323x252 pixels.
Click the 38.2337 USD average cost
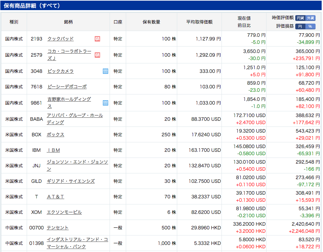[x=206, y=197]
